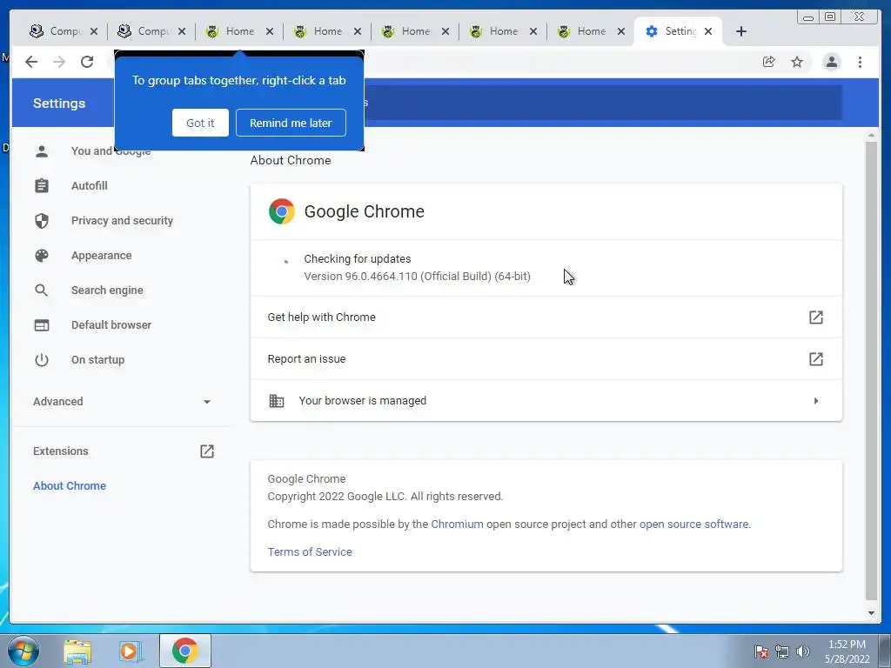Click the scrollbar down arrow
891x668 pixels.
click(871, 613)
